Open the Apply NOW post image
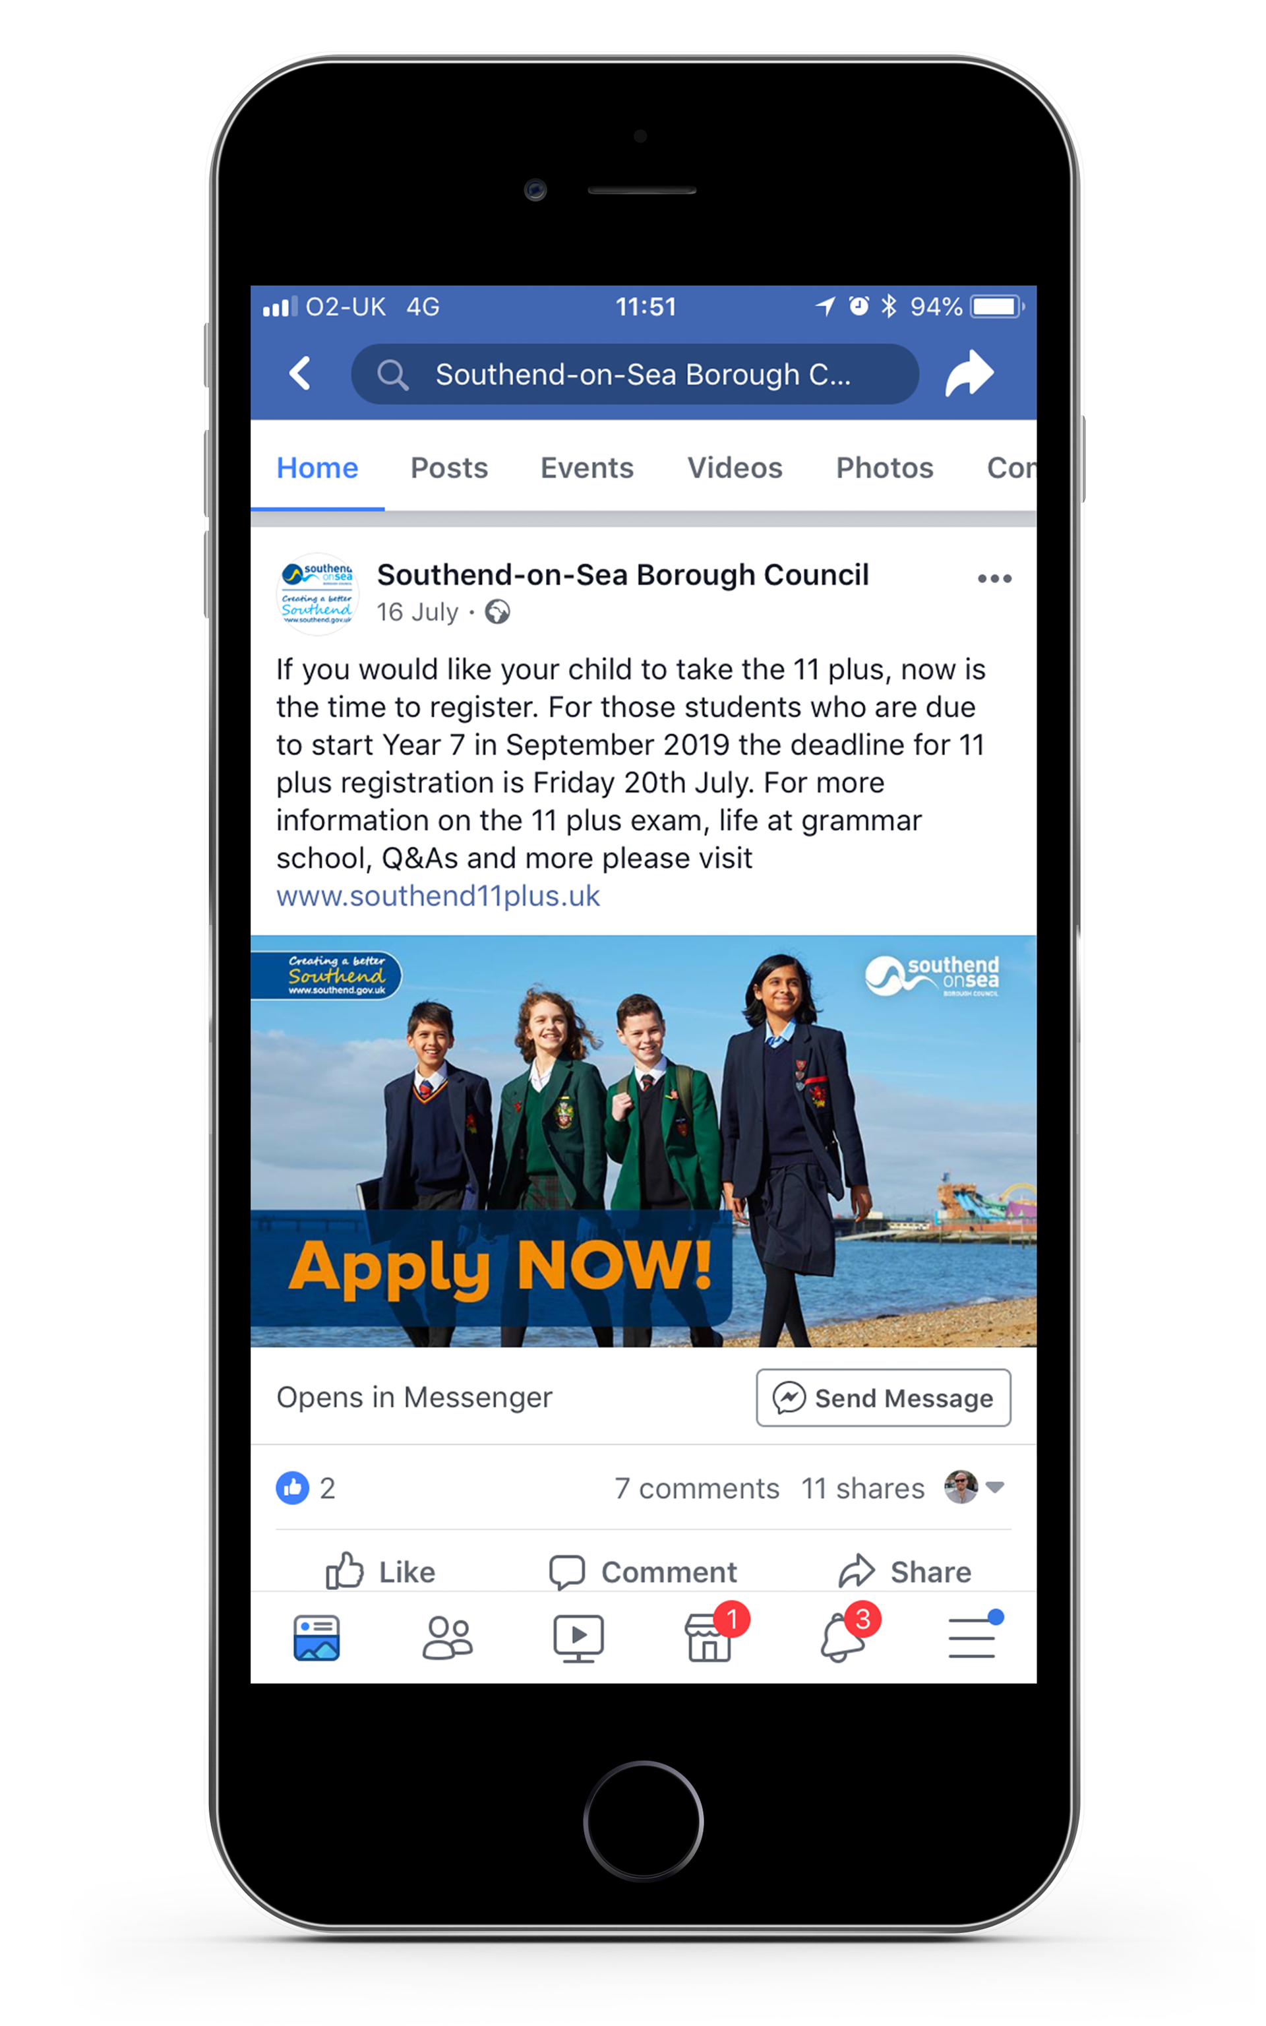Image resolution: width=1266 pixels, height=2026 pixels. [643, 1140]
